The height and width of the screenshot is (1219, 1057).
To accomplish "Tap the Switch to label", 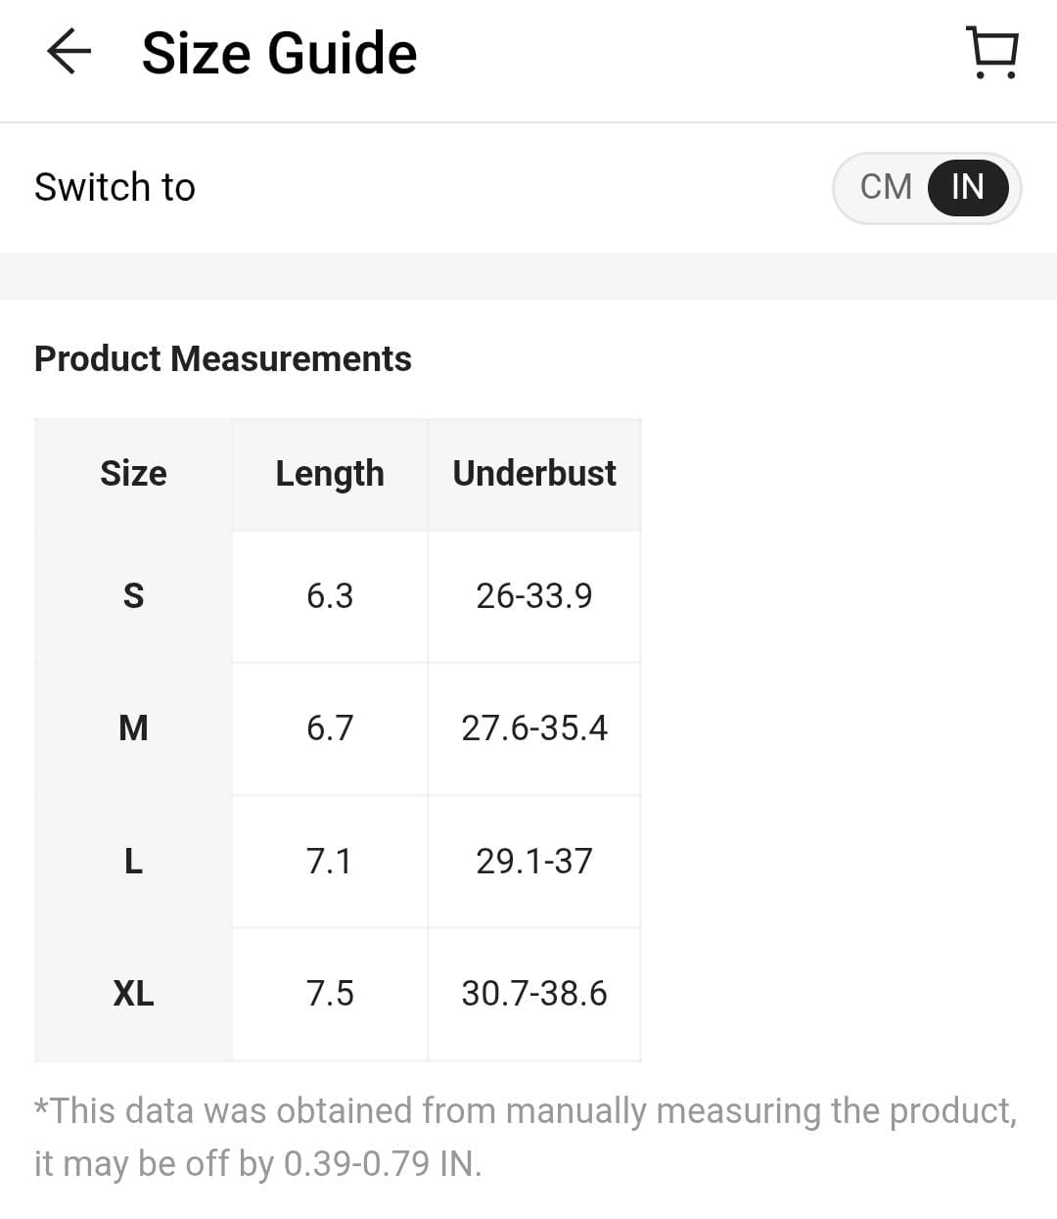I will [115, 187].
